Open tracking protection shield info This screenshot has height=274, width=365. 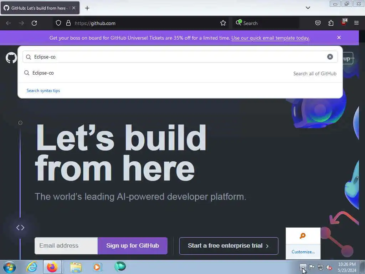tap(58, 23)
